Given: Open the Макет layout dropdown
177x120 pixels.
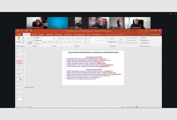Looking at the screenshot, I should coord(37,38).
